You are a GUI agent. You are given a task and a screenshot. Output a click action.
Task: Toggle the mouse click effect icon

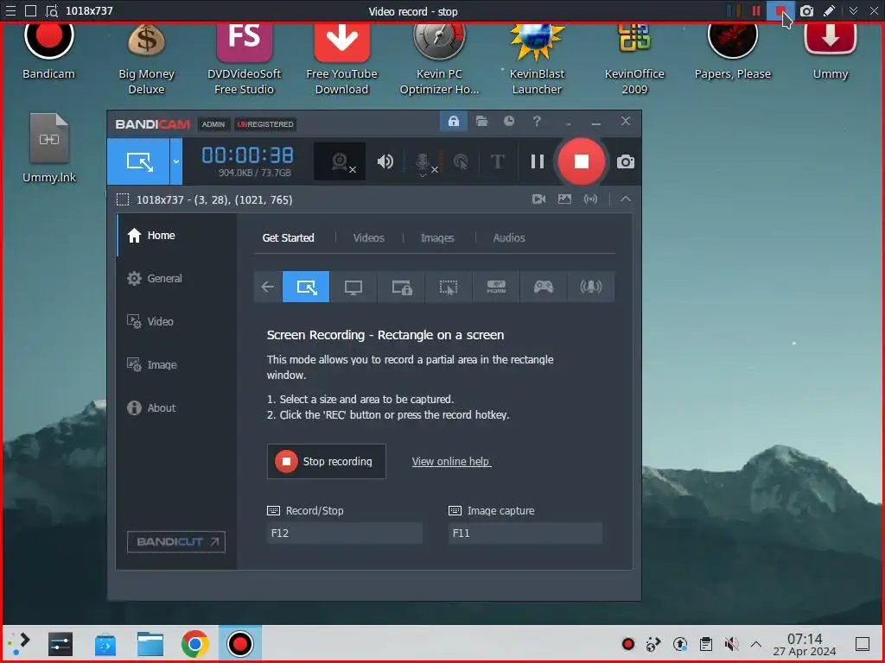click(x=461, y=162)
